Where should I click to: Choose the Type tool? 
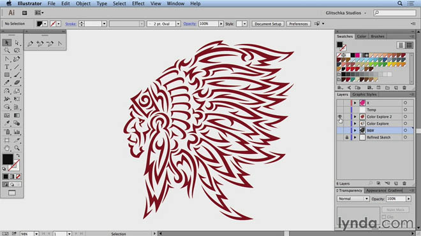tap(7, 67)
